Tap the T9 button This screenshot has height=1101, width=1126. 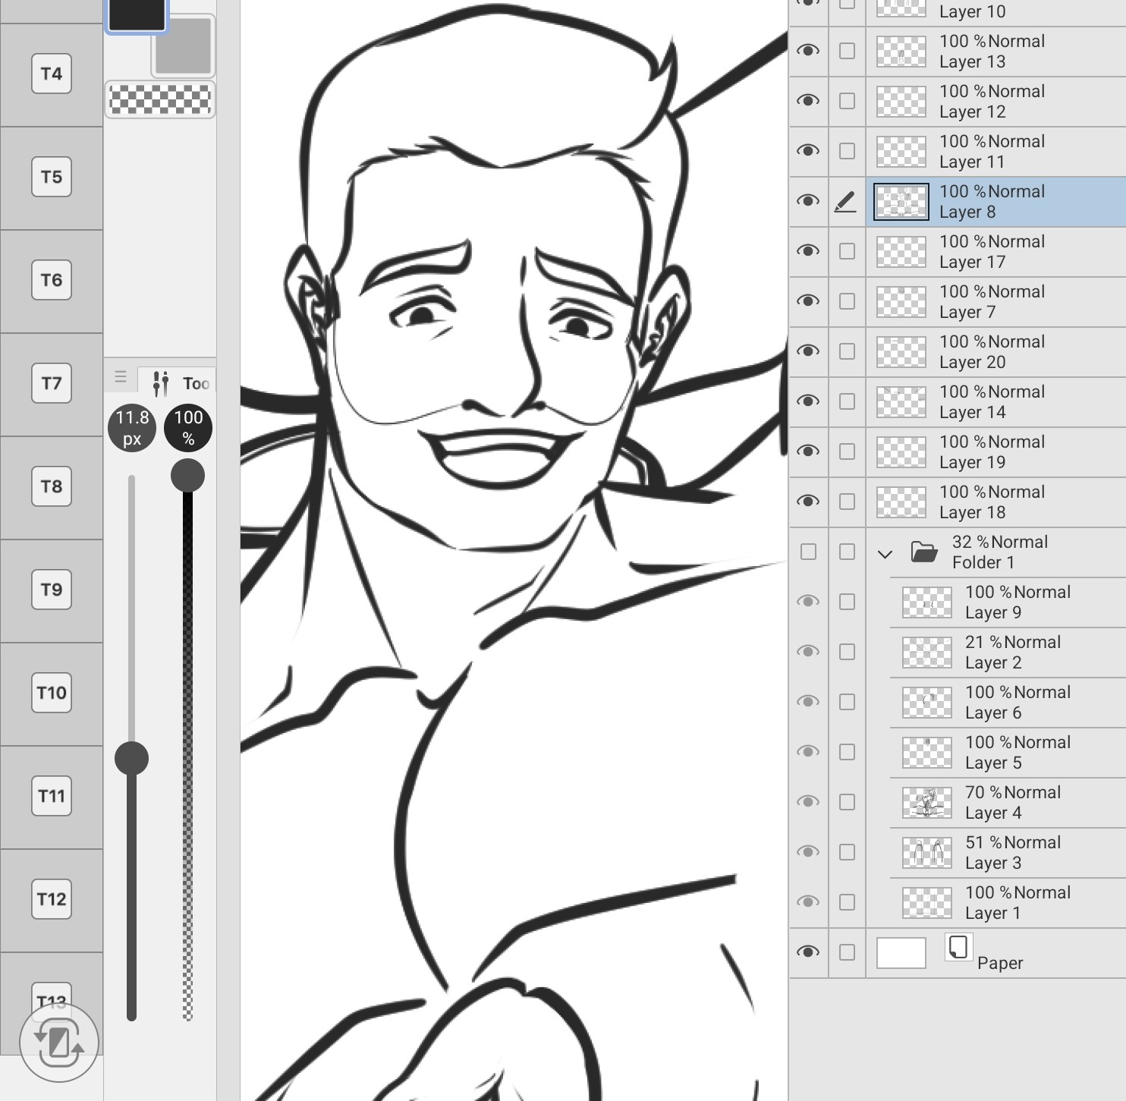[52, 590]
